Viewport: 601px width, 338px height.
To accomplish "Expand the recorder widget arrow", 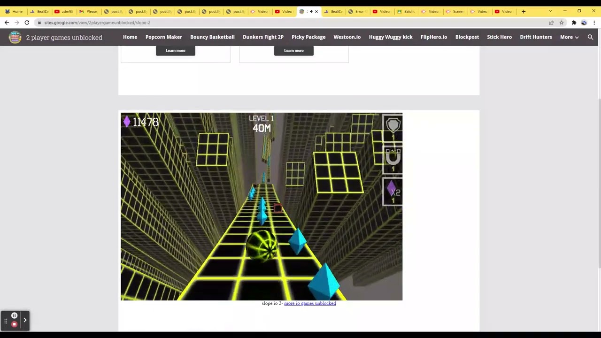I will (25, 320).
